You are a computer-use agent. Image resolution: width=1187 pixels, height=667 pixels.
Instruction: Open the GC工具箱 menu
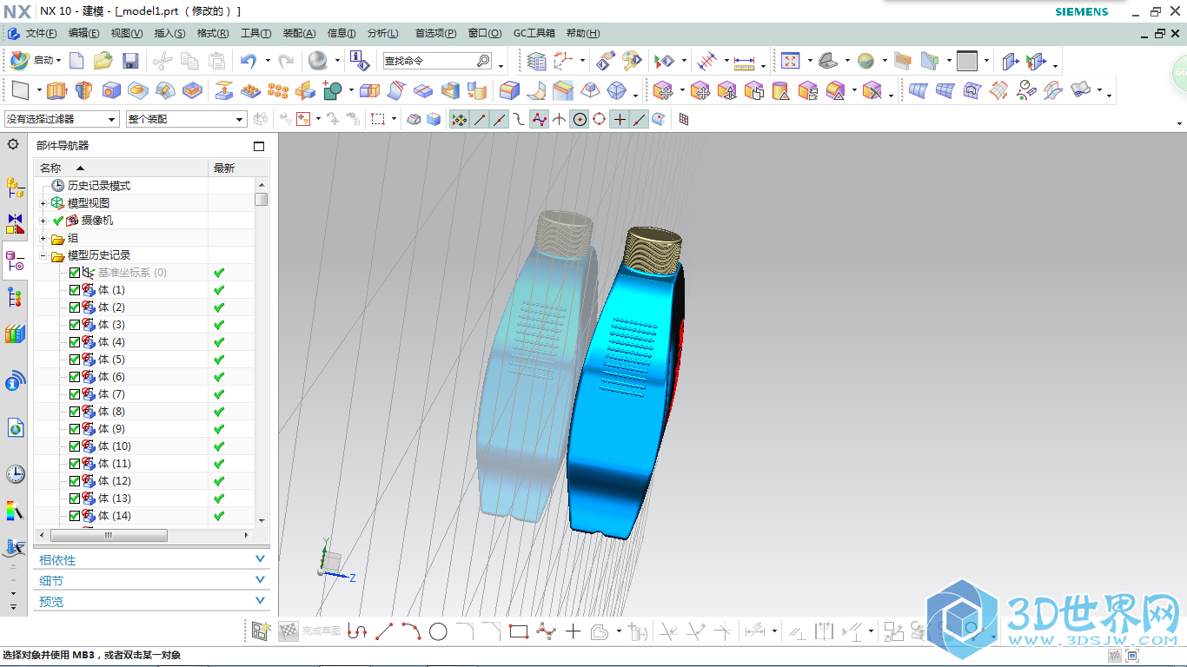pos(534,33)
